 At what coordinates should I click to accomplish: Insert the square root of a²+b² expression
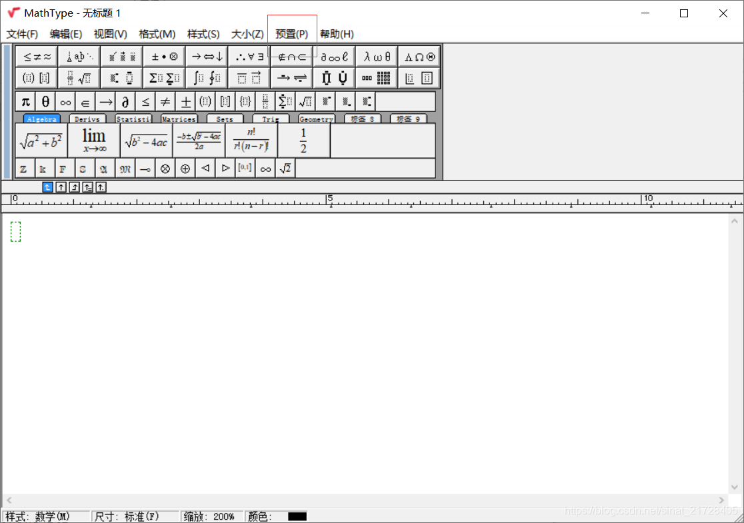click(41, 141)
